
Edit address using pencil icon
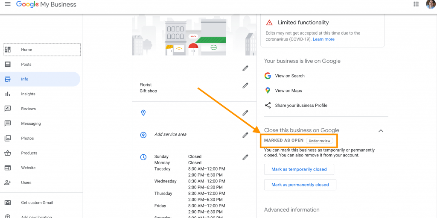[x=245, y=113]
